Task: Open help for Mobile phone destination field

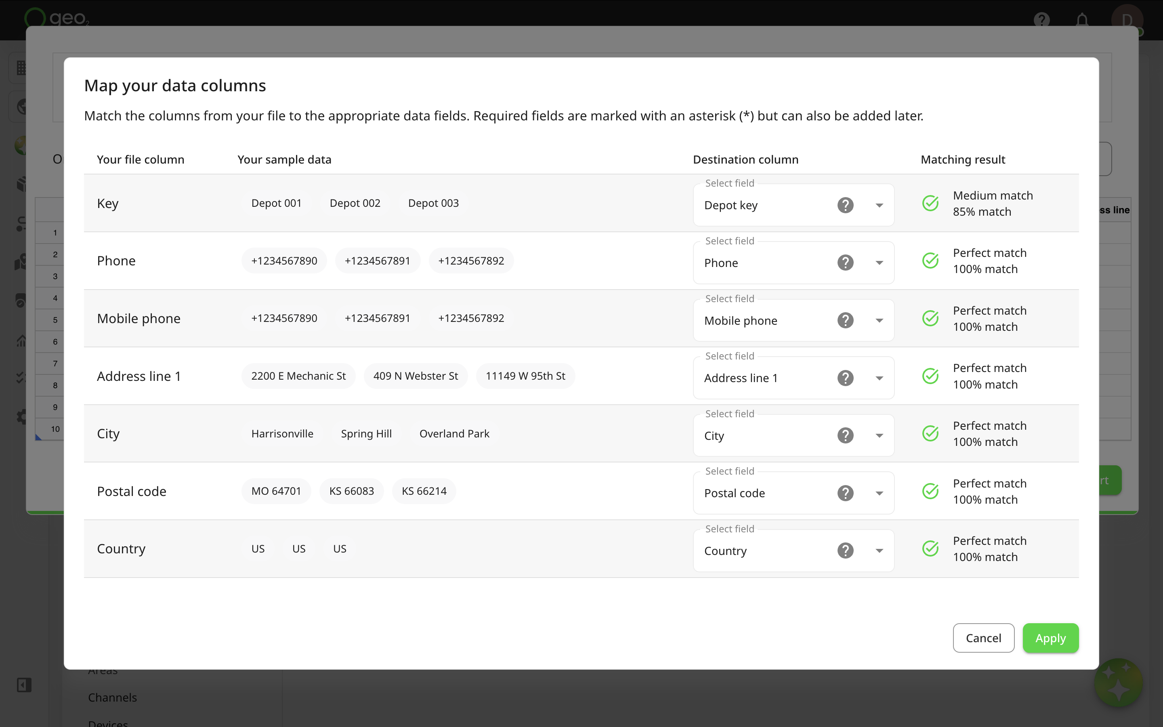Action: [845, 320]
